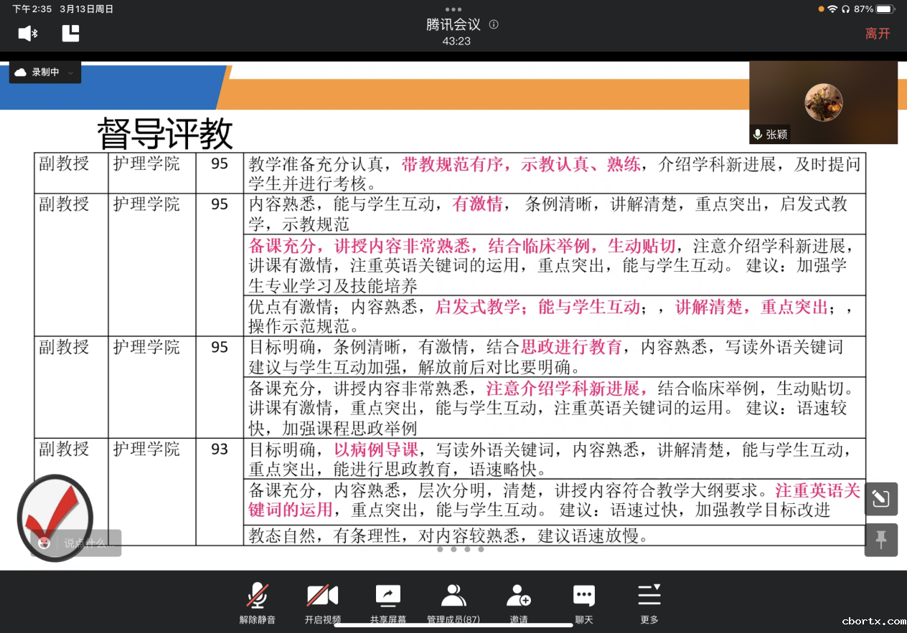907x633 pixels.
Task: Open 管理成员(87) member list
Action: [454, 601]
